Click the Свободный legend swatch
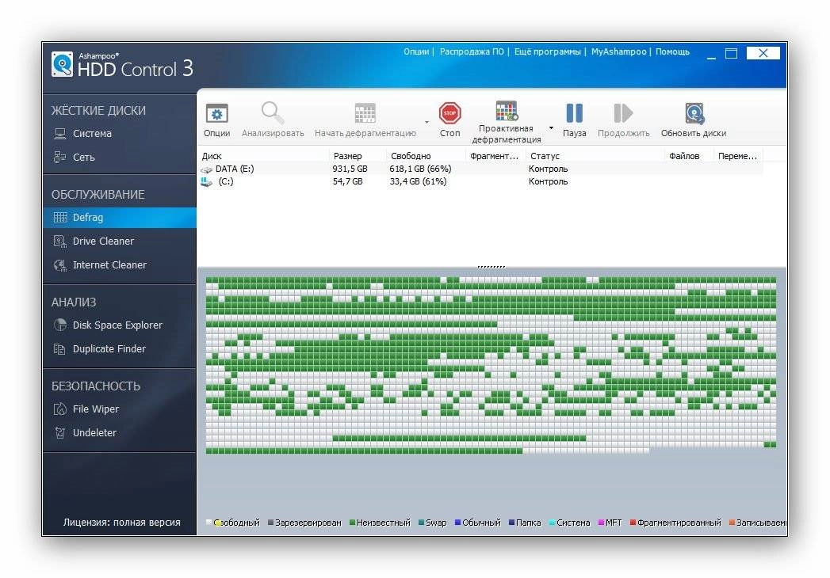This screenshot has height=578, width=830. pos(208,523)
